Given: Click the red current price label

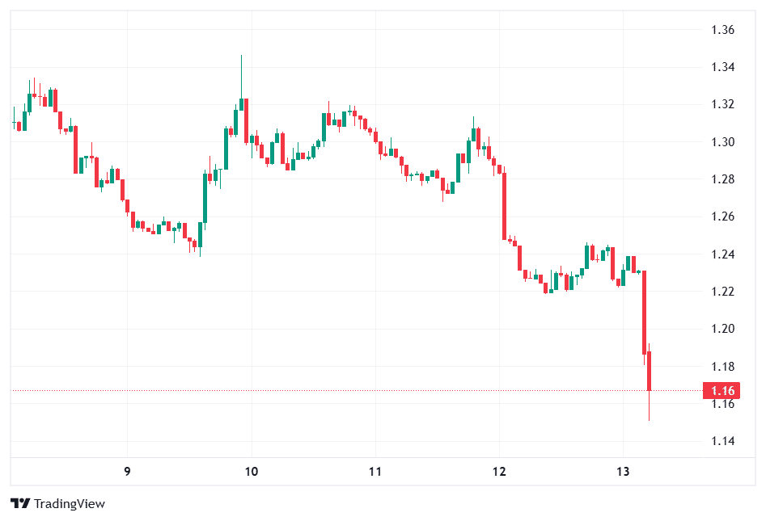Looking at the screenshot, I should (x=722, y=391).
